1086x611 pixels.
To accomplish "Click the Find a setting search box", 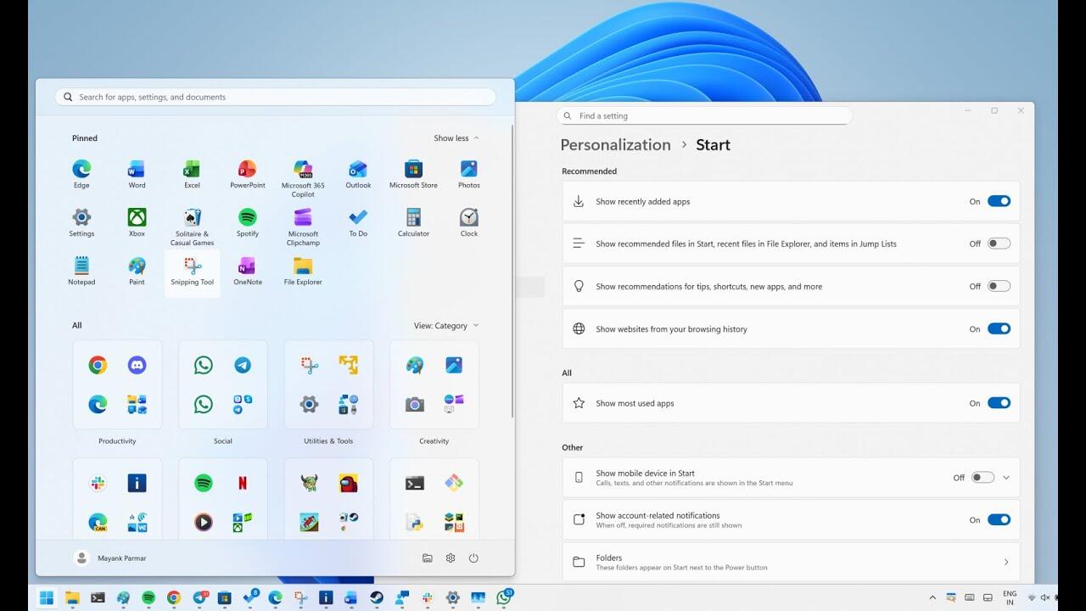I will click(704, 115).
